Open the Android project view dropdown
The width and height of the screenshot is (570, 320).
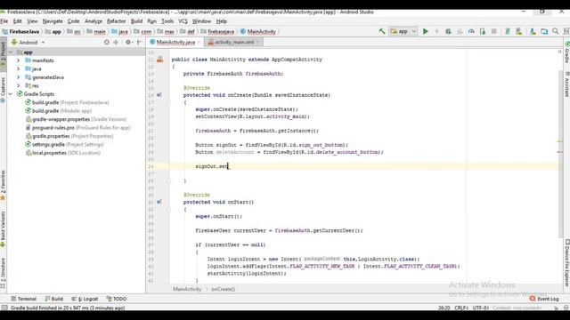click(x=28, y=42)
